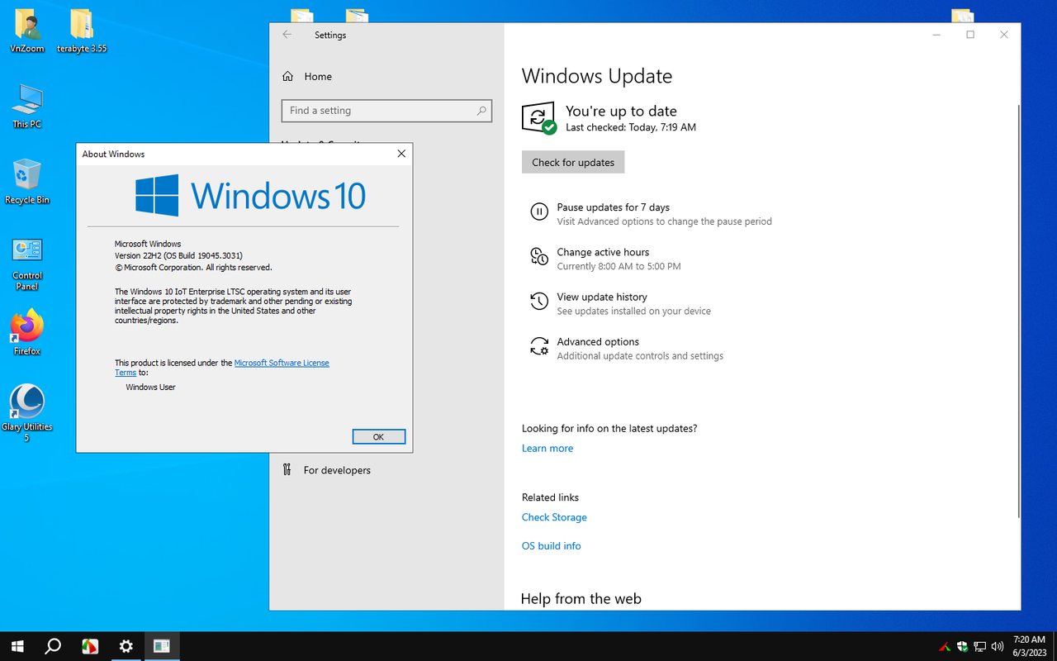The image size is (1057, 661).
Task: Maximize the Settings window
Action: [970, 35]
